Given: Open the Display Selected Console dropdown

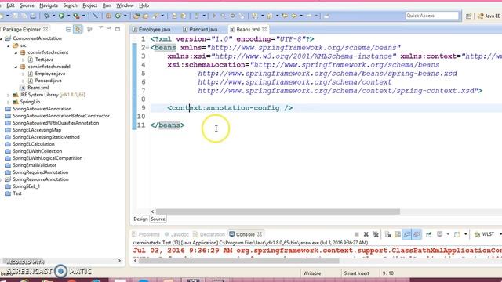Looking at the screenshot, I should (448, 234).
